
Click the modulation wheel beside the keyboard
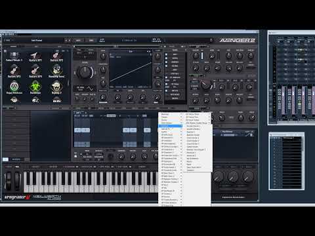tap(18, 180)
